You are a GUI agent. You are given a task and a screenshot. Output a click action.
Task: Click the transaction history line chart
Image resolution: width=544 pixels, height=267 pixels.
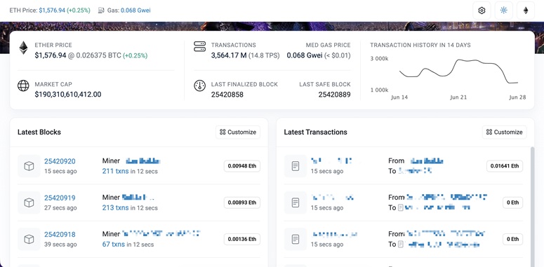pos(458,71)
